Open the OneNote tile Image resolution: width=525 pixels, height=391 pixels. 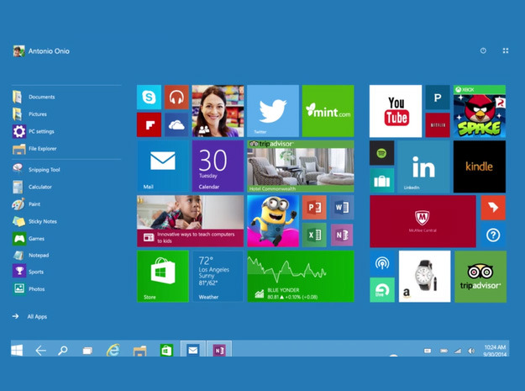click(x=342, y=235)
